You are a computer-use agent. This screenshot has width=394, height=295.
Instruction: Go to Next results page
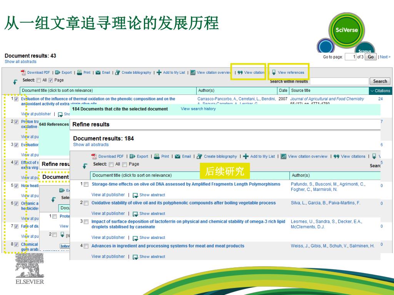coord(385,57)
